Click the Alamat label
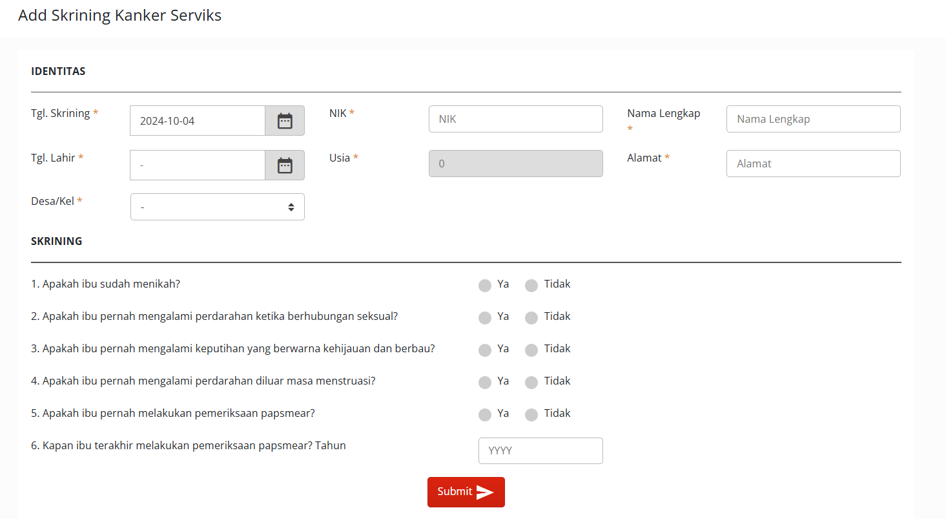The image size is (946, 519). (x=648, y=158)
